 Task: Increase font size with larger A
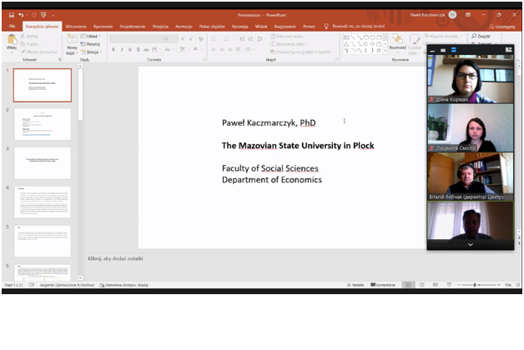[183, 39]
